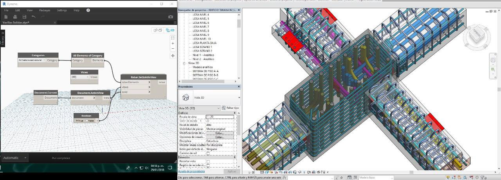Select Modelo analítico in project browser
The width and height of the screenshot is (501, 180).
coord(203,67)
